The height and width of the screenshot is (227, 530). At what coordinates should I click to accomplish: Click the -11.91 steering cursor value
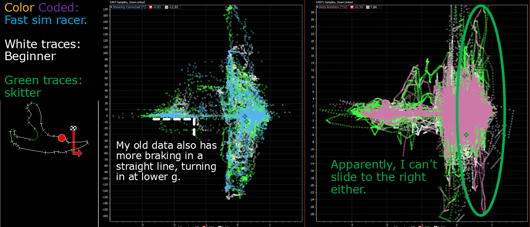(174, 7)
